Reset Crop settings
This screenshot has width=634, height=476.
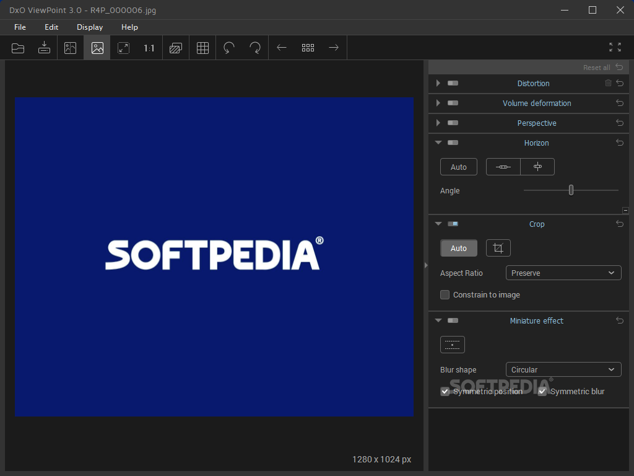tap(620, 223)
